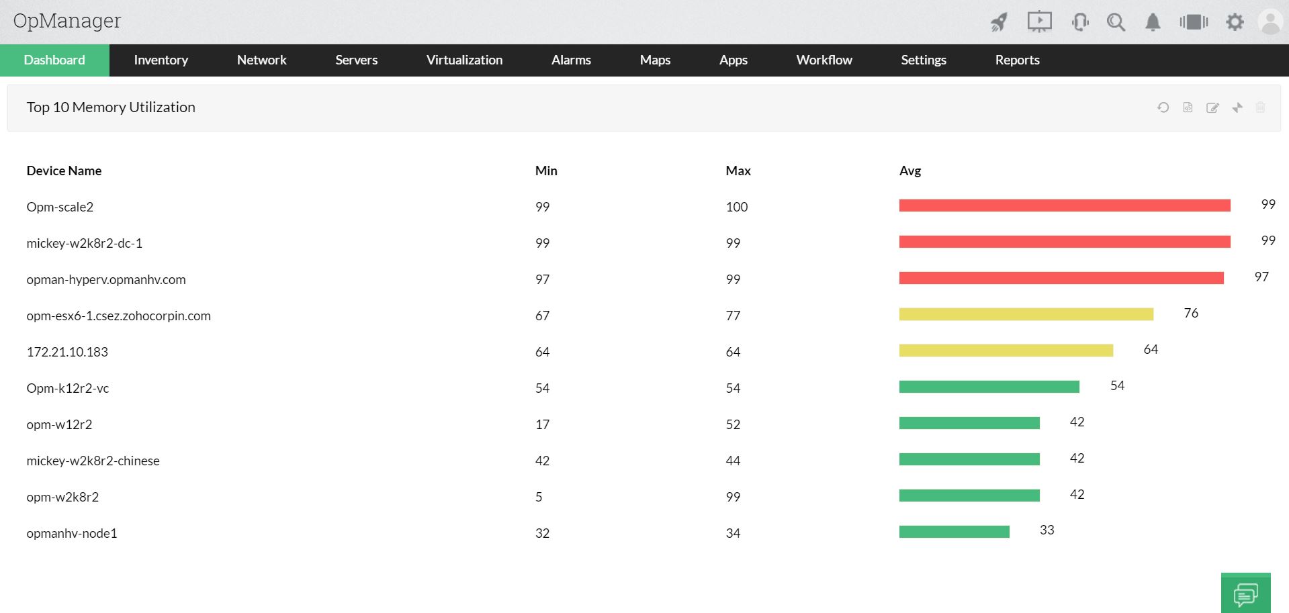Screen dimensions: 1289x613
Task: Click Avg value 97 for opman-hyperv row
Action: 1261,277
